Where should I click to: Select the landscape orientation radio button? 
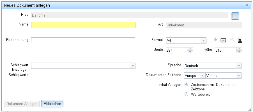(215, 39)
